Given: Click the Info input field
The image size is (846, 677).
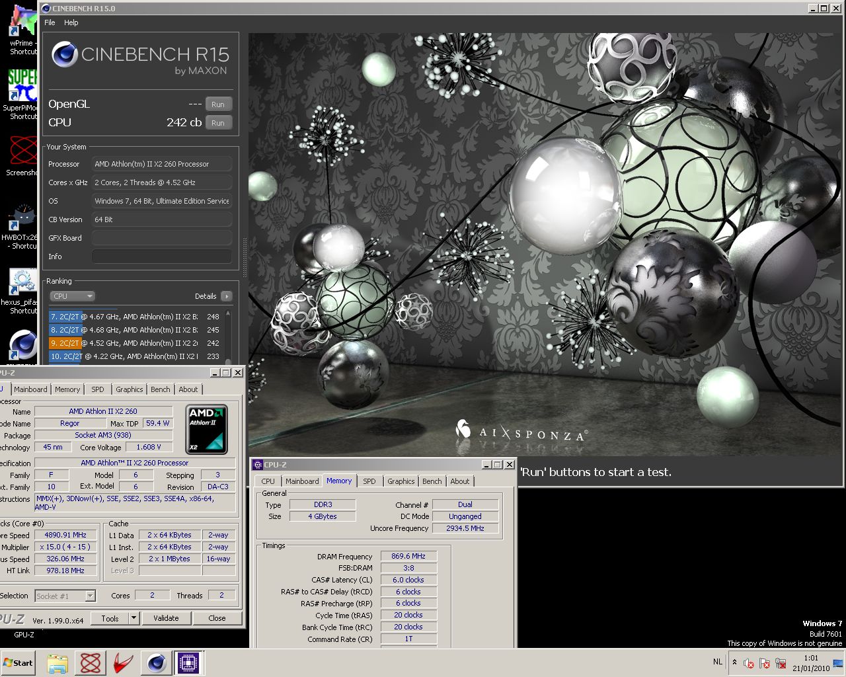Looking at the screenshot, I should click(x=161, y=257).
